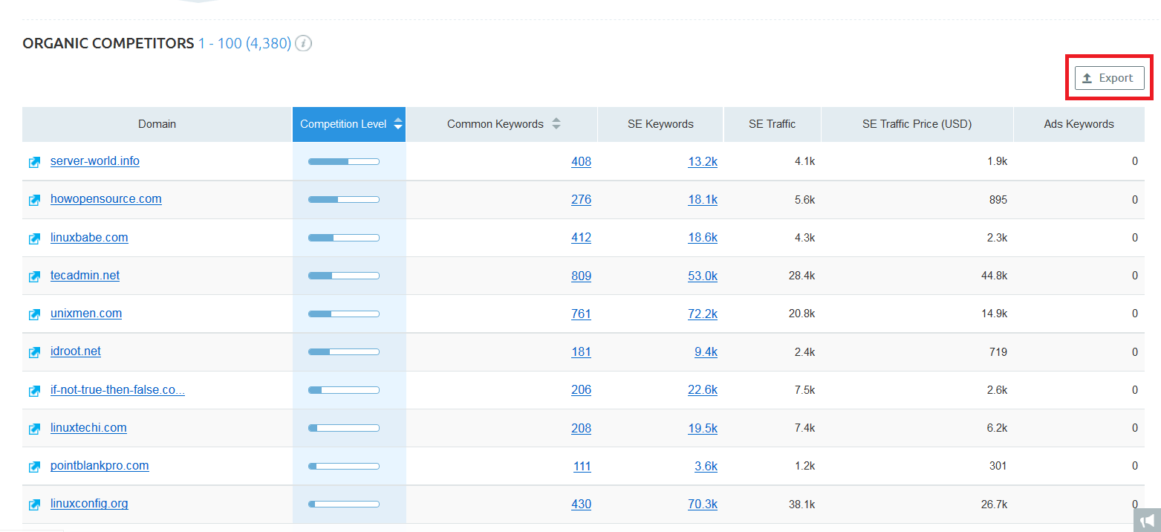Viewport: 1161px width, 532px height.
Task: Open common keywords 208 for linuxtechi.com
Action: (x=581, y=428)
